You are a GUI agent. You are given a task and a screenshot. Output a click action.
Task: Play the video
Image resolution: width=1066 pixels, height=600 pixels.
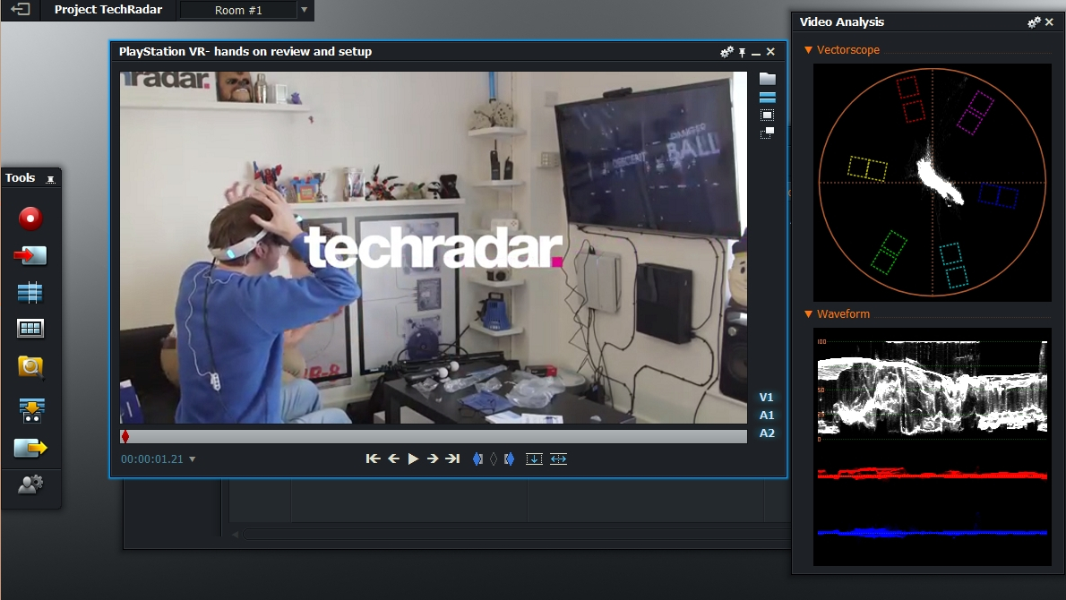[413, 459]
